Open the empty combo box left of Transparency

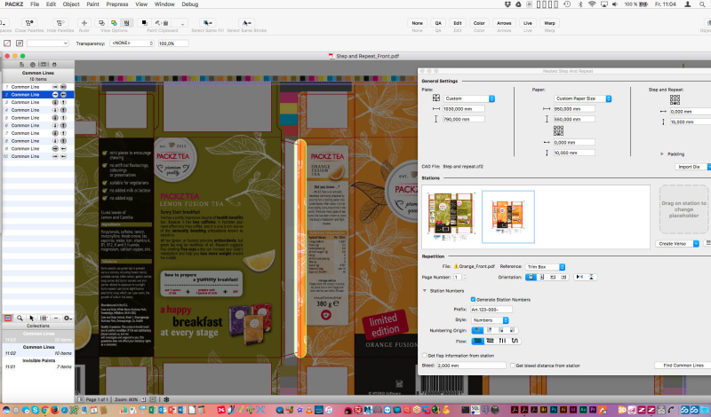point(48,43)
